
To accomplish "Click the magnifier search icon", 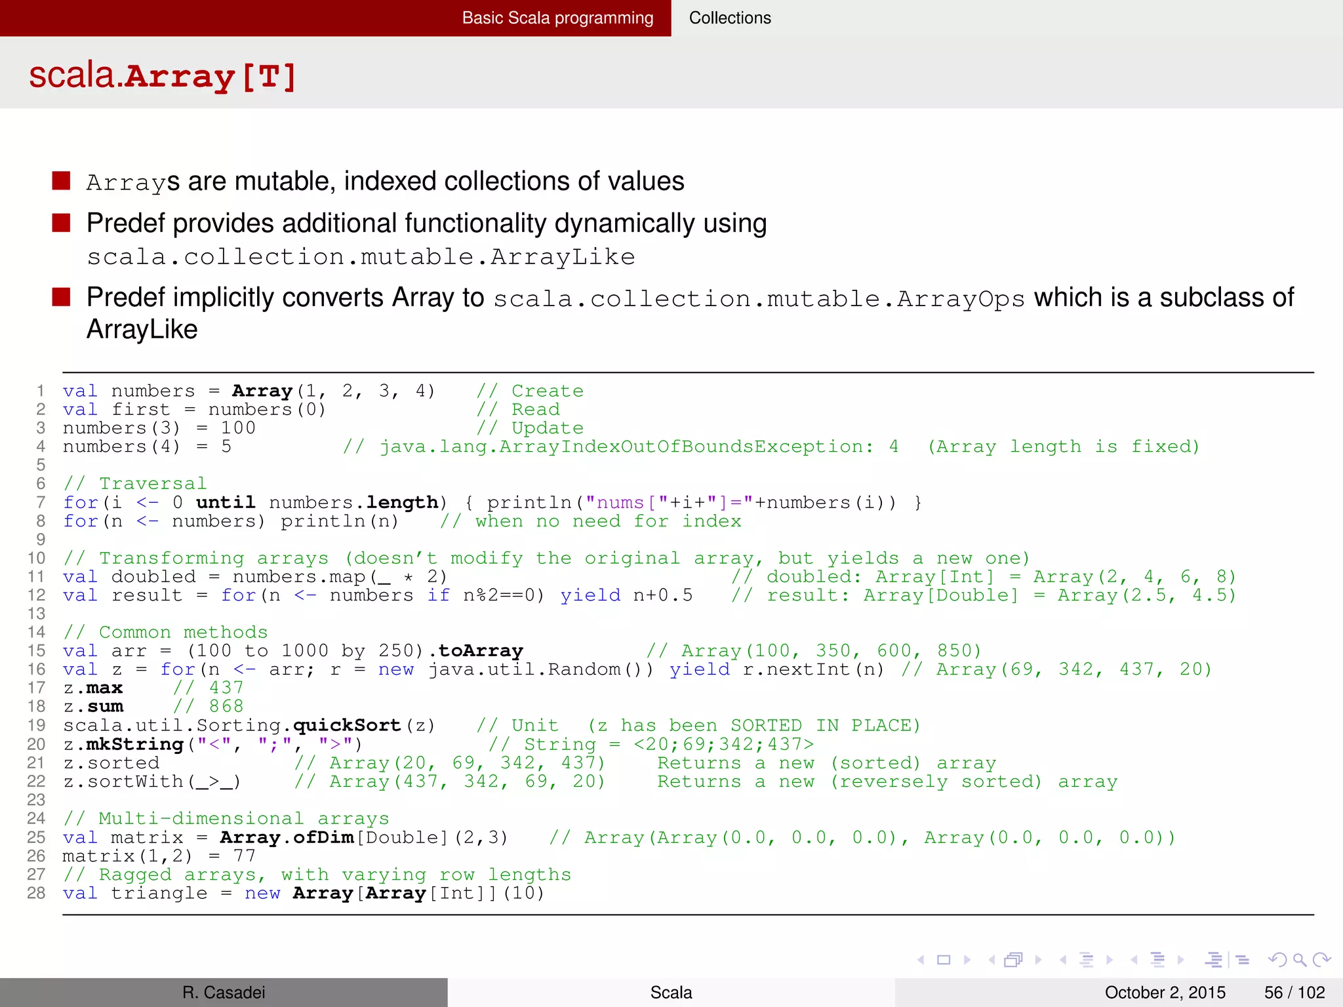I will pyautogui.click(x=1300, y=960).
